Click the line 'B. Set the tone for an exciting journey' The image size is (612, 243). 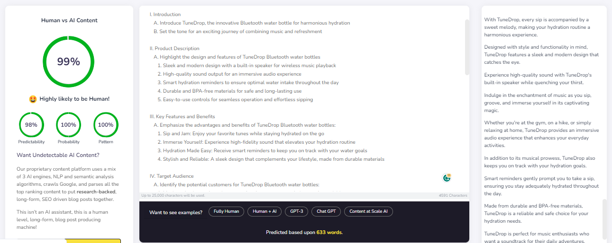click(x=237, y=32)
